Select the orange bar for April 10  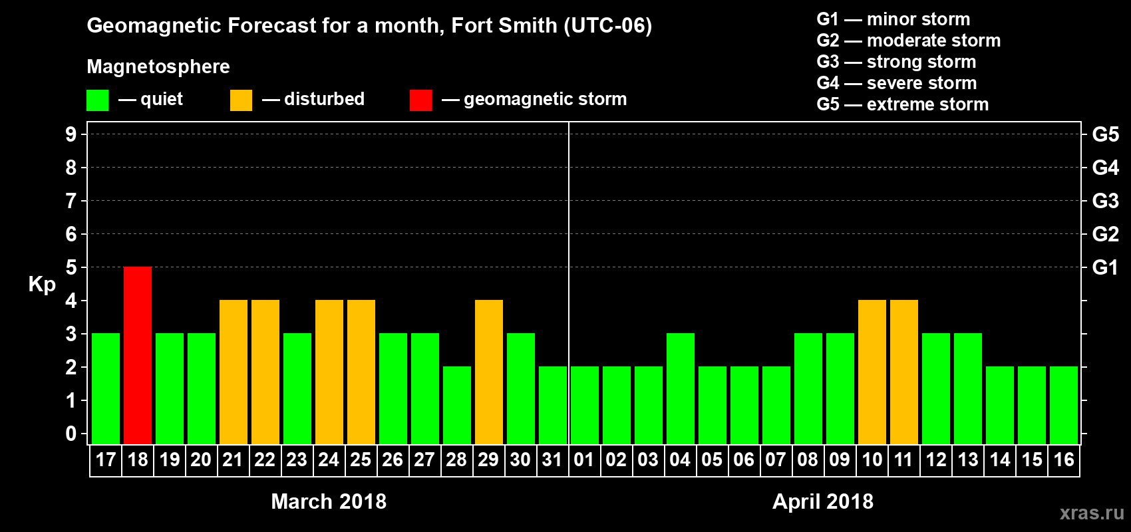872,372
